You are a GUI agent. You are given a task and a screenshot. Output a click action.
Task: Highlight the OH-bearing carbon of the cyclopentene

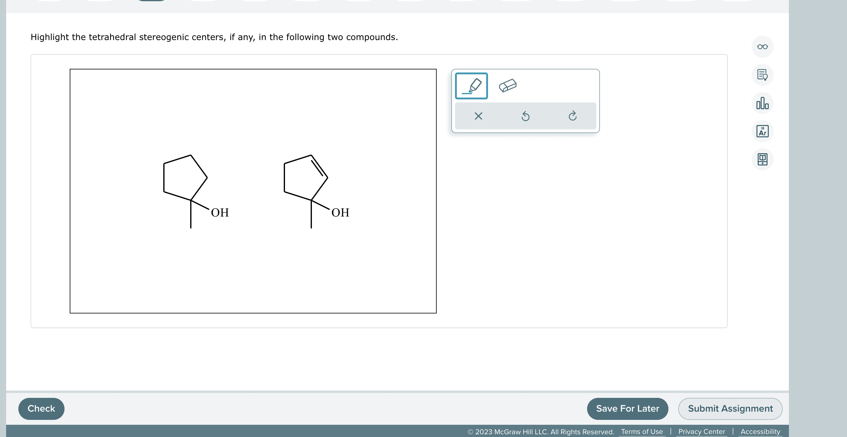312,200
